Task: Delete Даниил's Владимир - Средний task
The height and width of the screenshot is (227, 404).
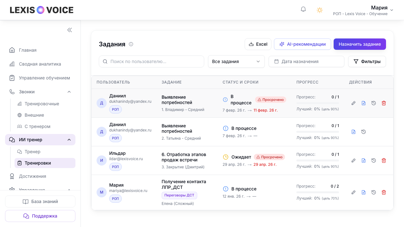Action: [384, 103]
